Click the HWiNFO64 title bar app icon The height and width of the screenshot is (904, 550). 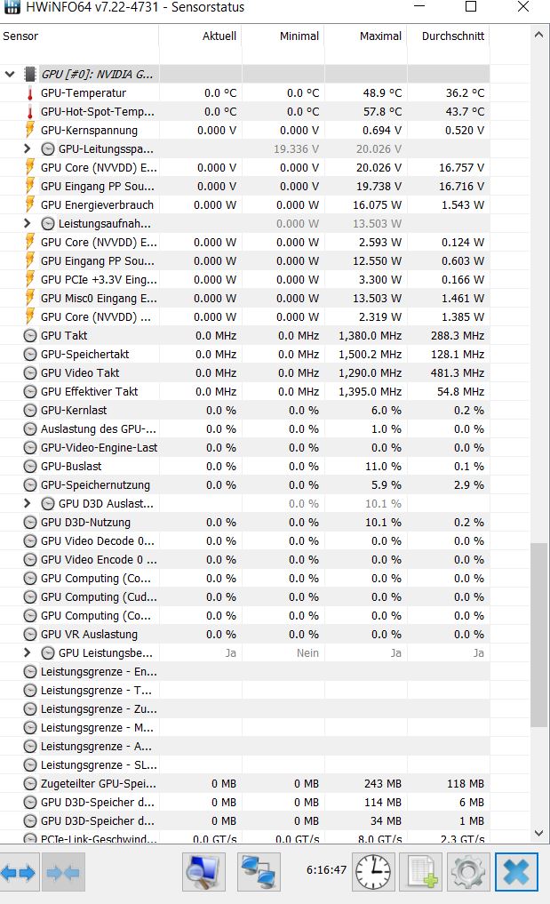[12, 7]
